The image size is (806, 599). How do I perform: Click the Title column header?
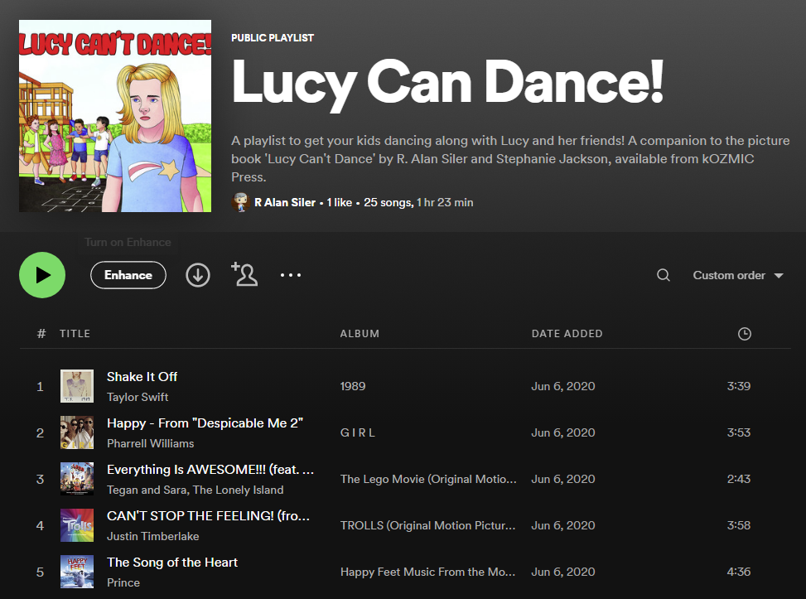(75, 334)
